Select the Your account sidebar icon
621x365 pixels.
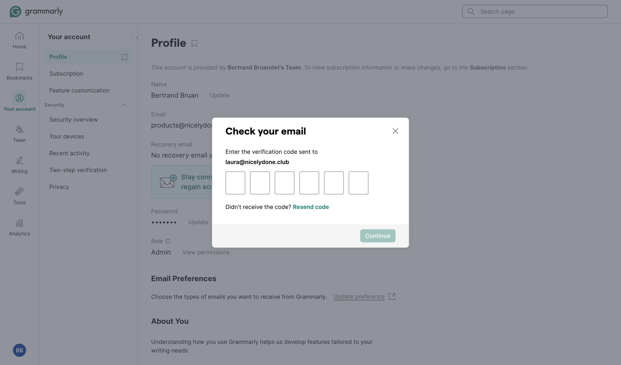pyautogui.click(x=19, y=98)
